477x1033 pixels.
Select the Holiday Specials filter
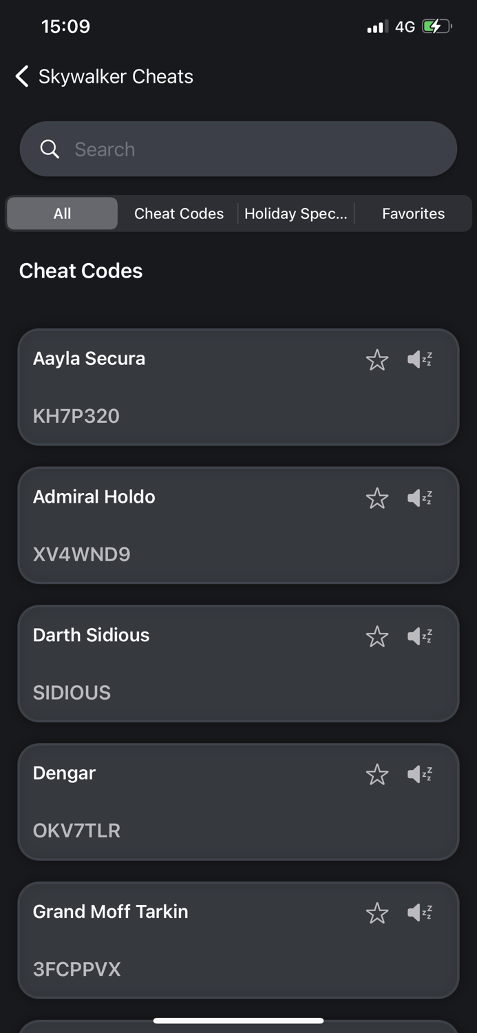coord(296,213)
